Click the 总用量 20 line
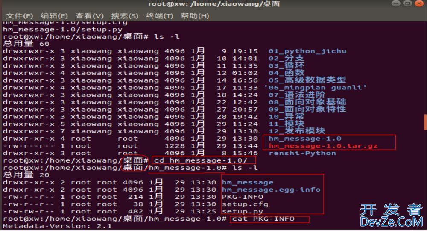Screen dimensions: 427x231 click(x=26, y=175)
